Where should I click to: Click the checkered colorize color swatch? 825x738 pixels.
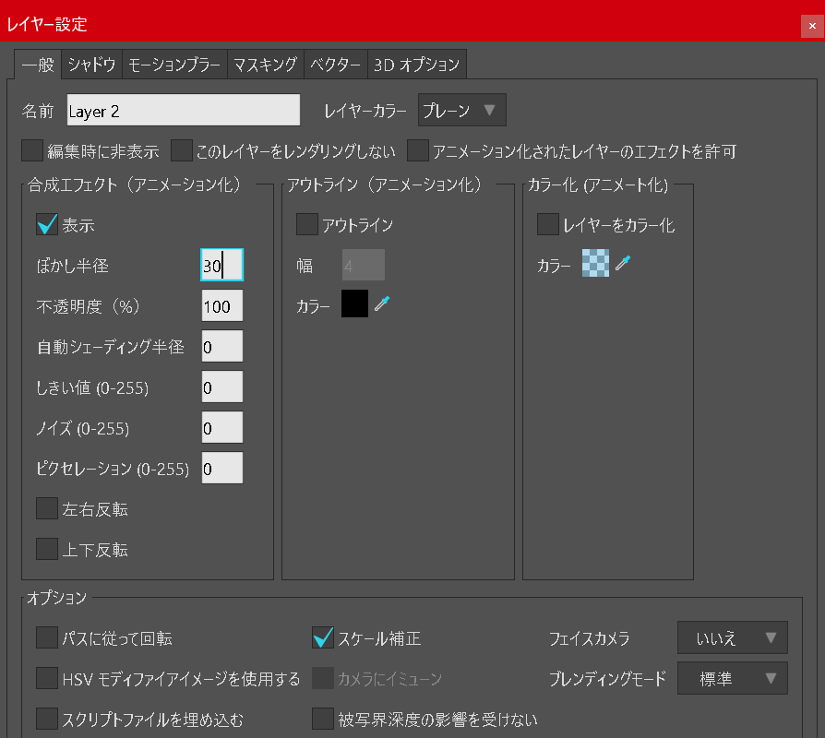point(595,266)
